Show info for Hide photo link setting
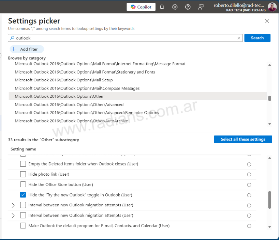The width and height of the screenshot is (279, 240). 249,174
